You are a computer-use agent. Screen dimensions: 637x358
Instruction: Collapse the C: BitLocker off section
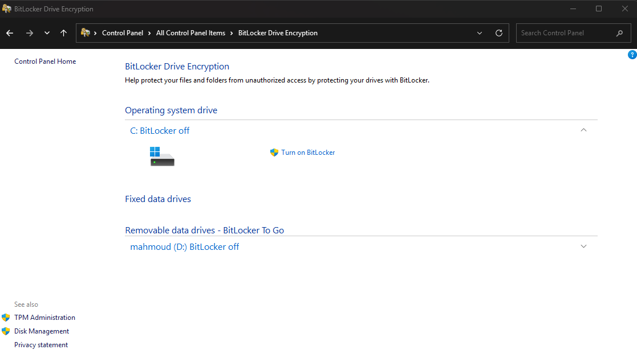coord(583,130)
